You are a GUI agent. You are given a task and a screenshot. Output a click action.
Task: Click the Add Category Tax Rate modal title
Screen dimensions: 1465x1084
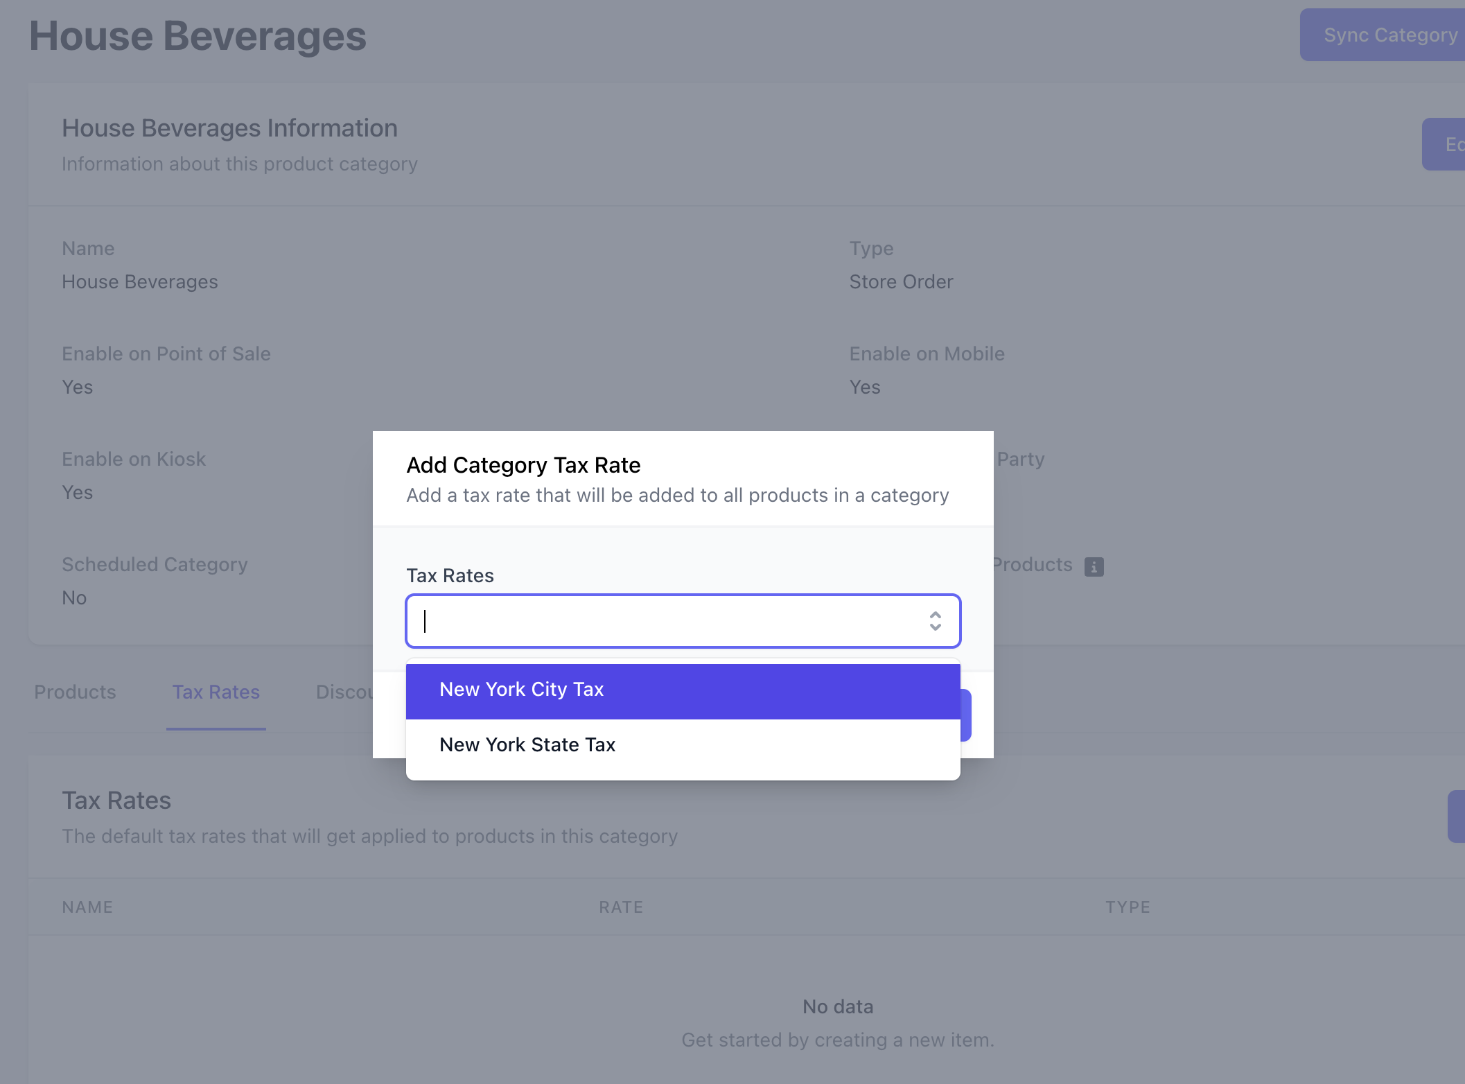pos(523,465)
